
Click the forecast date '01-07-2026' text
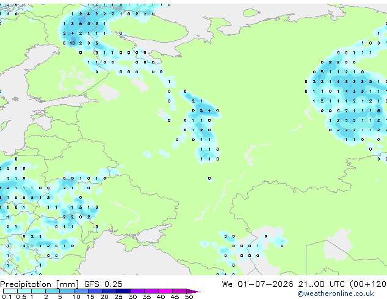266,284
